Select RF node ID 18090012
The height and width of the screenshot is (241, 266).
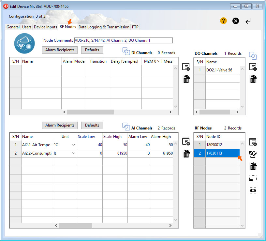pyautogui.click(x=217, y=145)
